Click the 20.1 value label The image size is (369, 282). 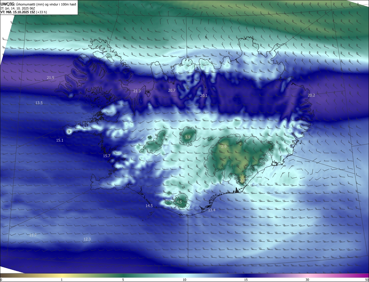click(x=204, y=96)
